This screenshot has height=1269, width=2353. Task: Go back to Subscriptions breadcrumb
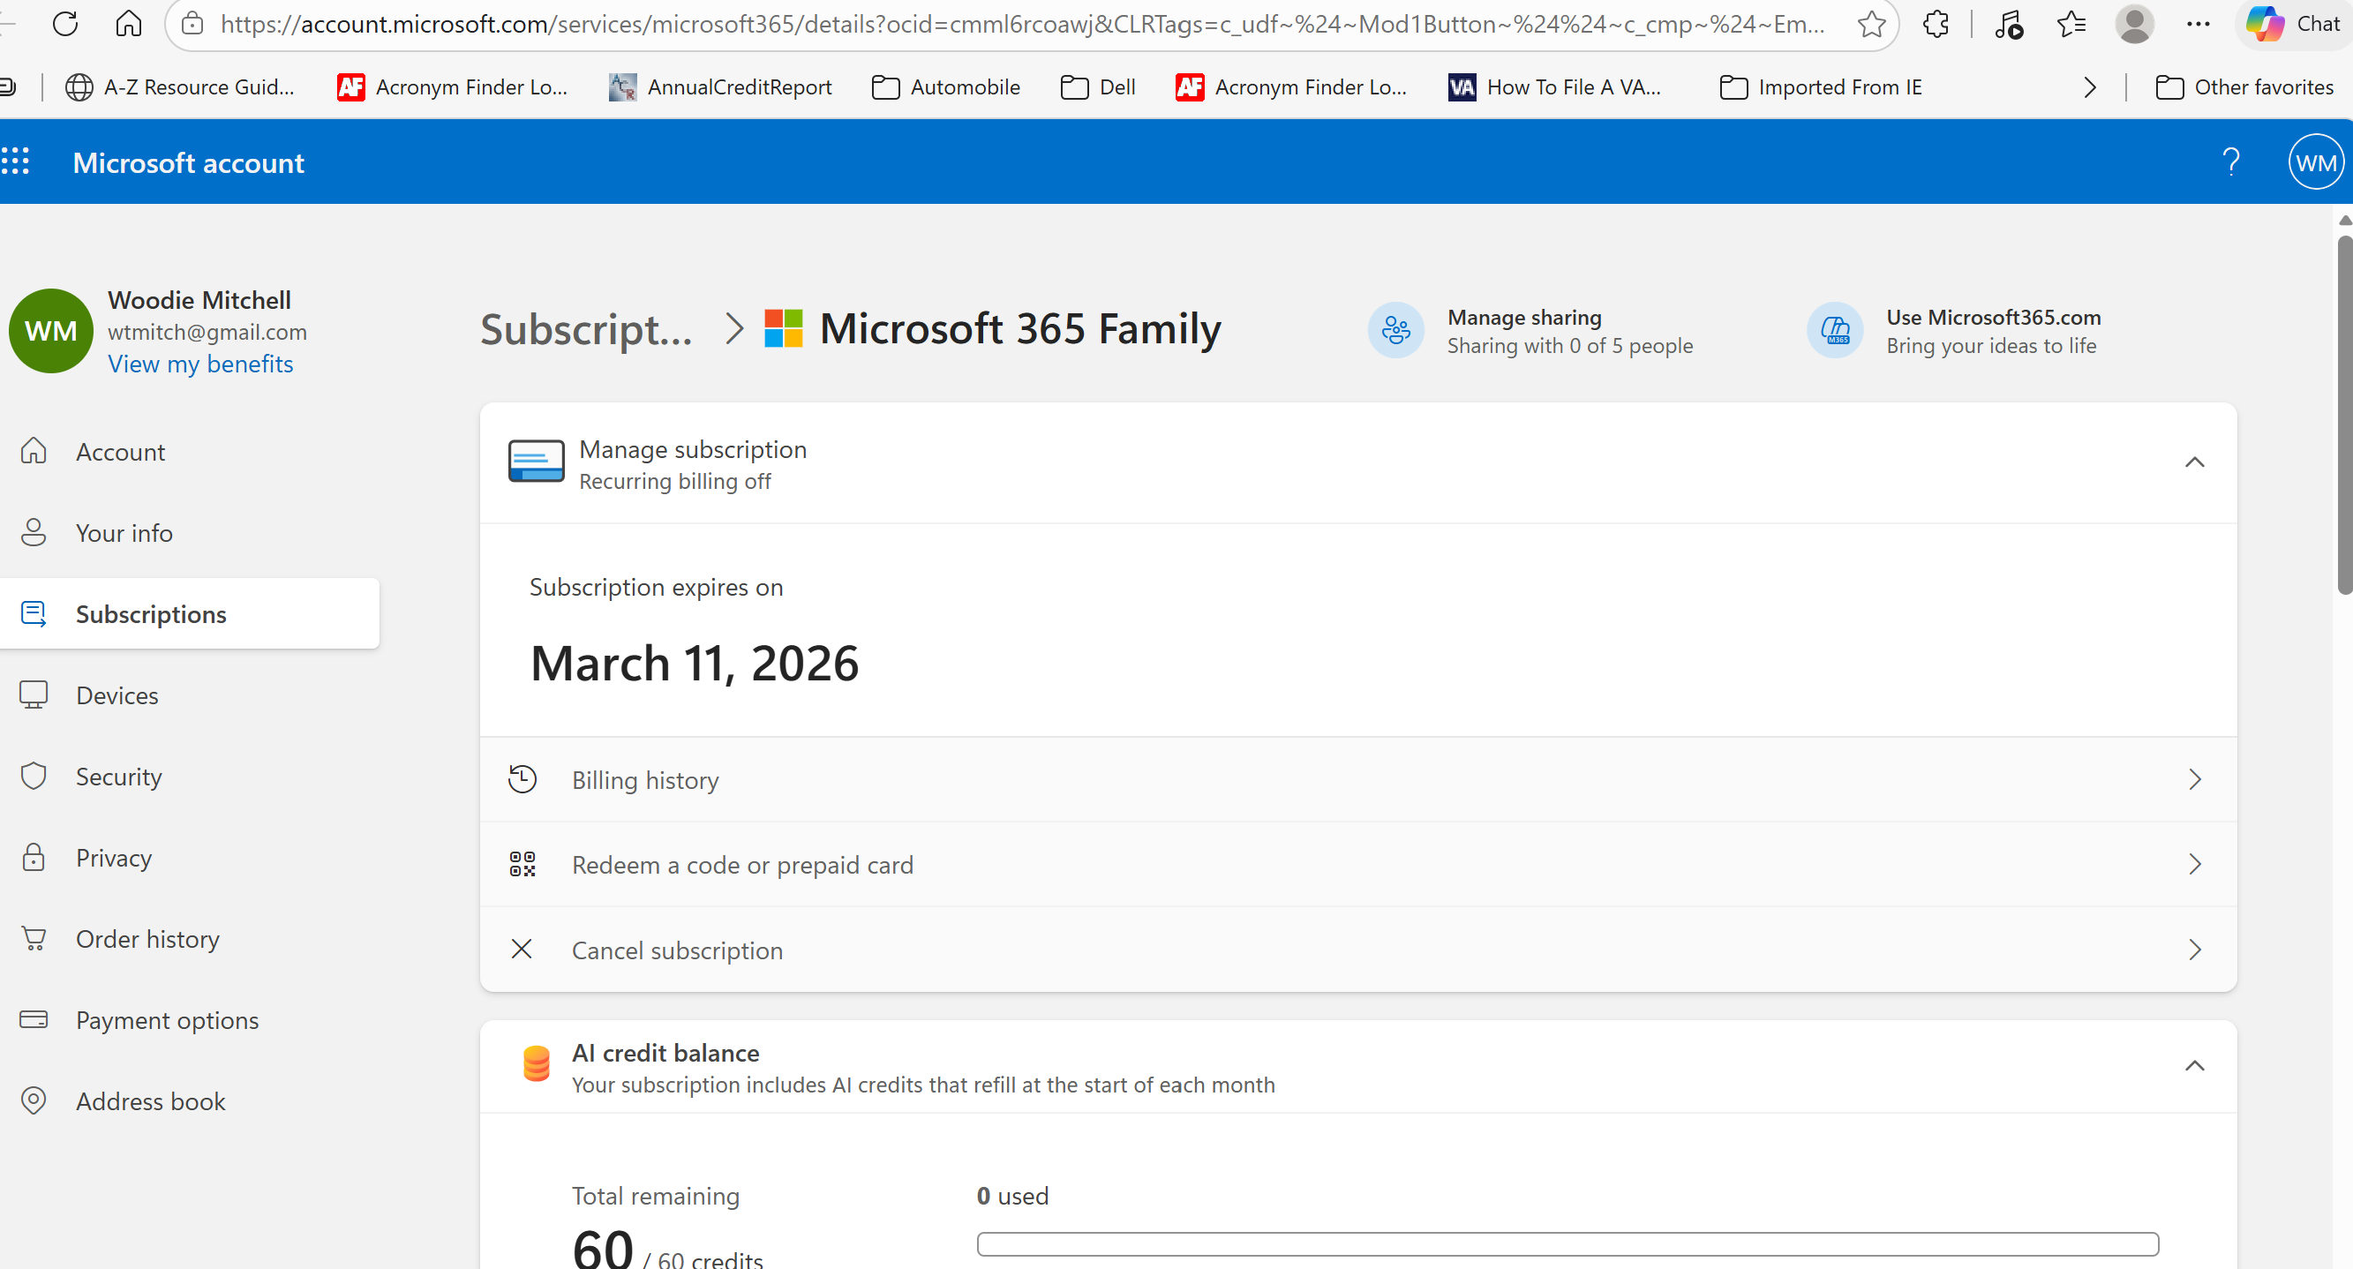click(586, 330)
